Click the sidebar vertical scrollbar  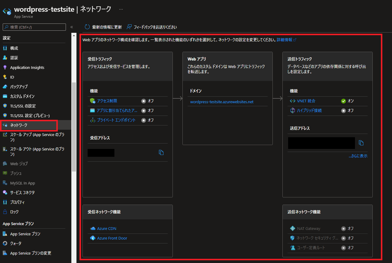pos(74,126)
